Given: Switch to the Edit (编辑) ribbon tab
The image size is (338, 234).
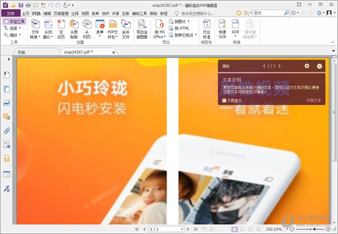Looking at the screenshot, I should point(47,14).
